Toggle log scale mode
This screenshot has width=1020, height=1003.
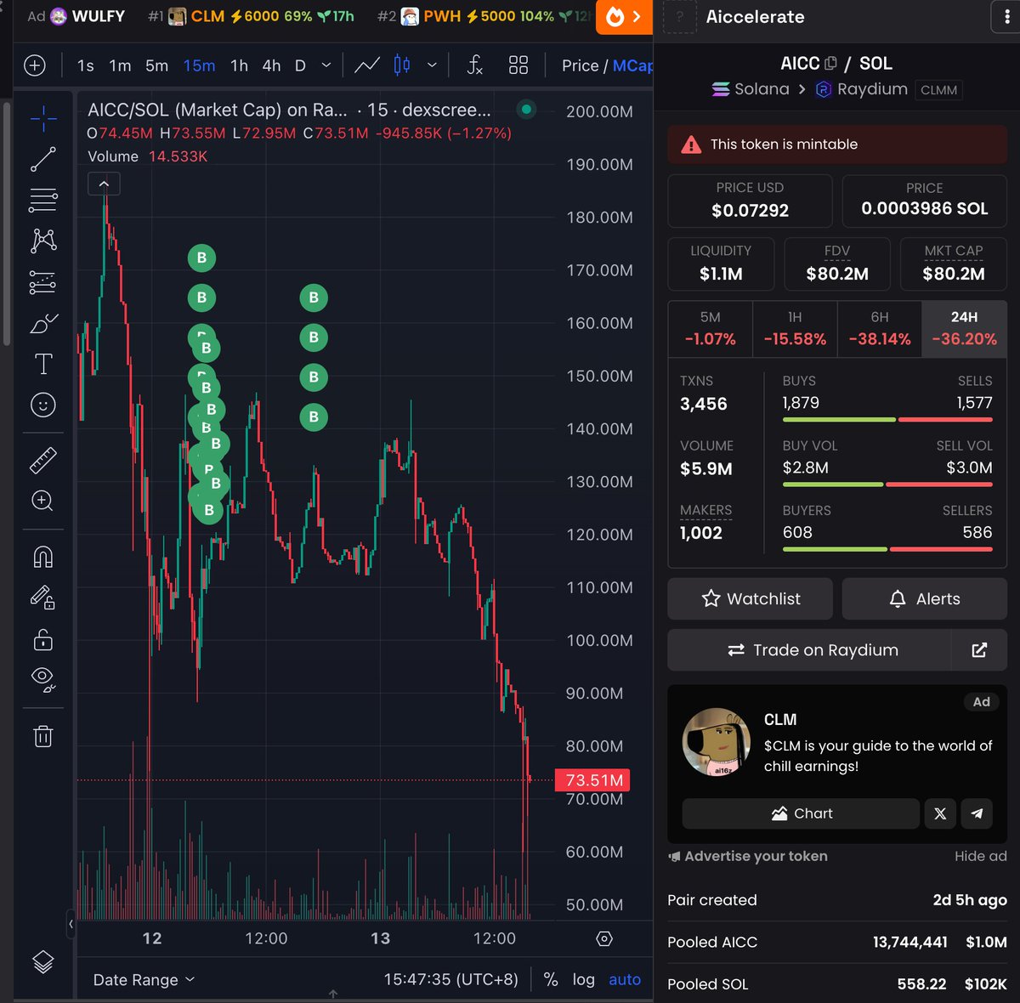pos(583,980)
